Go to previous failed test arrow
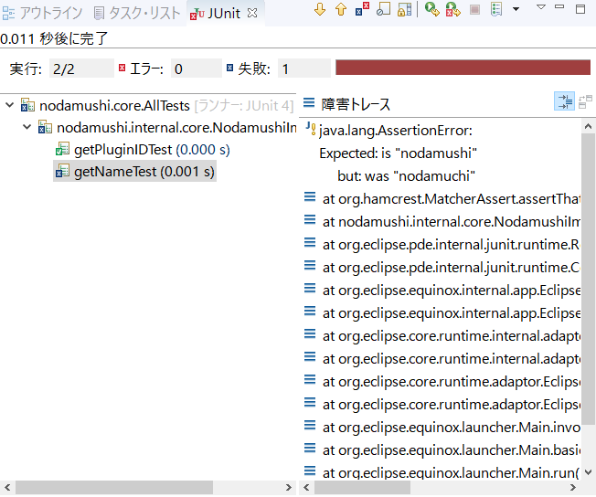Viewport: 596px width, 497px height. [341, 9]
